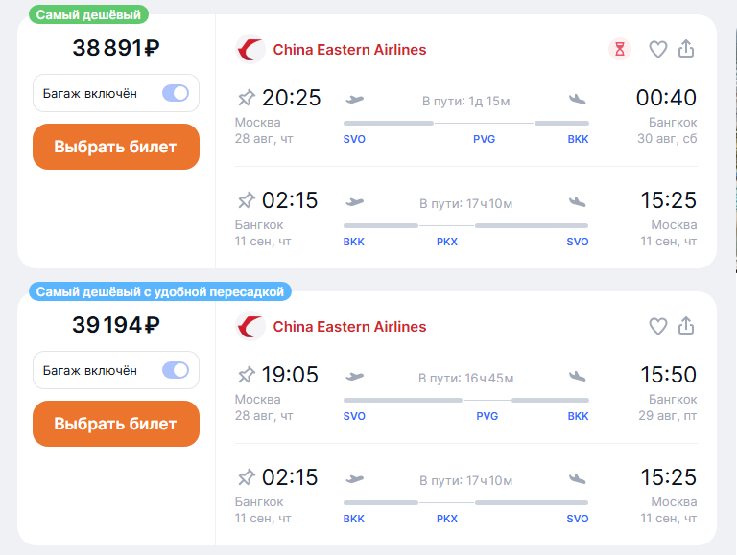Click the green Самый дешёвый badge
The width and height of the screenshot is (737, 555).
(89, 14)
